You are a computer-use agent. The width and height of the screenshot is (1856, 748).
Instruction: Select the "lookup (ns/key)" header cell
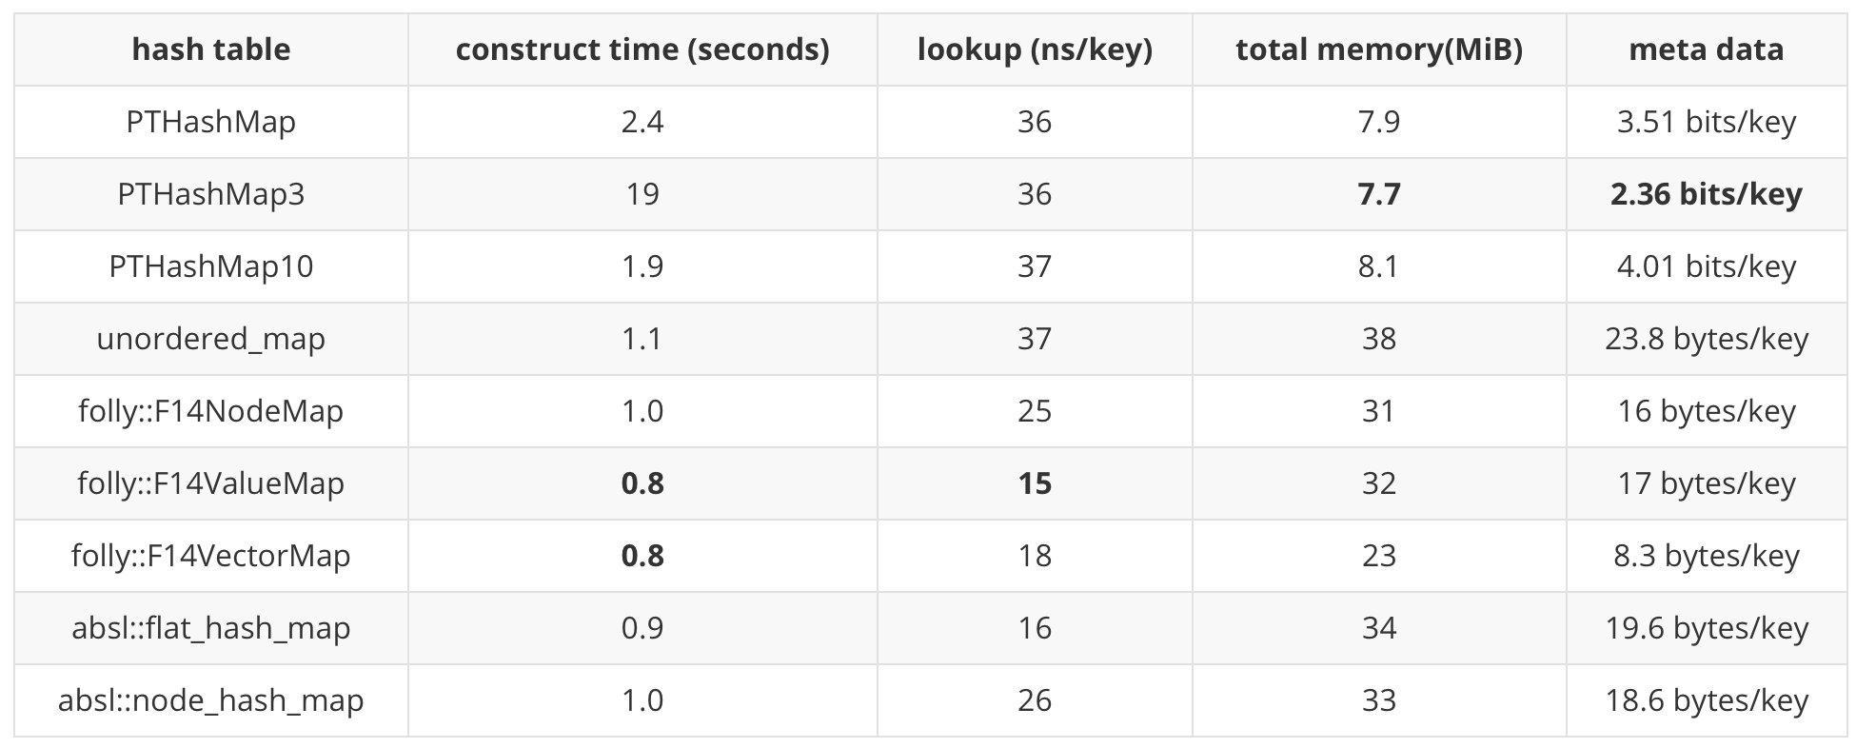click(1035, 49)
